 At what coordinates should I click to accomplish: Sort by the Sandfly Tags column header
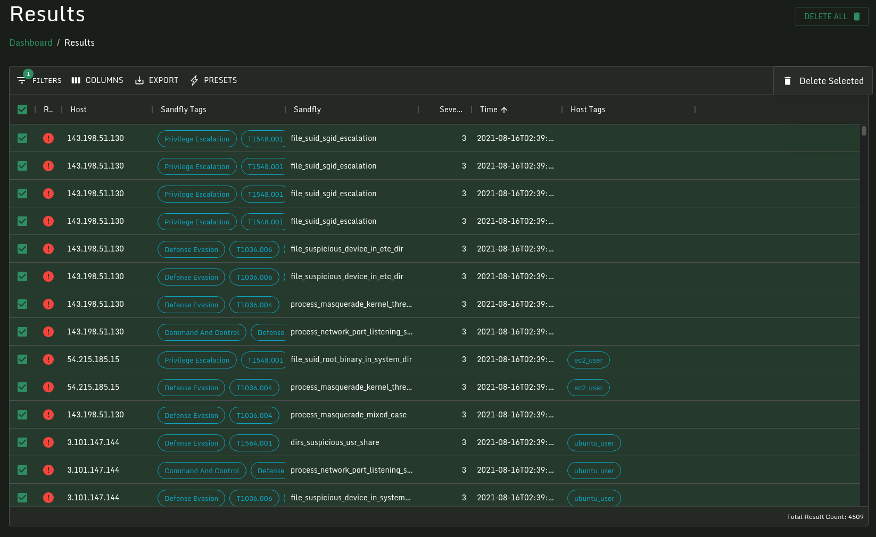coord(184,110)
